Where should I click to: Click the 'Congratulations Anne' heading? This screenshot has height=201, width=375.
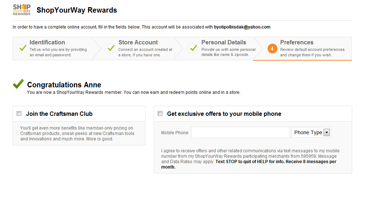pyautogui.click(x=64, y=85)
